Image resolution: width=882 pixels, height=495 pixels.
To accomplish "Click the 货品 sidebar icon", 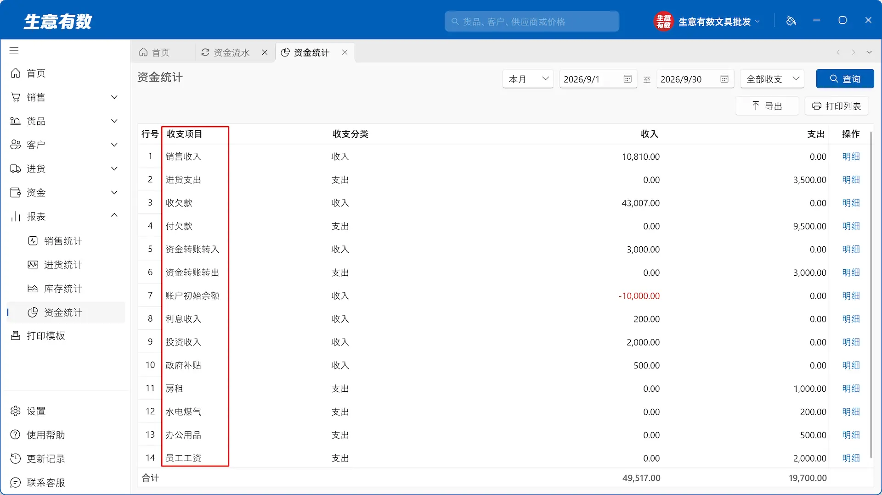I will [x=16, y=121].
